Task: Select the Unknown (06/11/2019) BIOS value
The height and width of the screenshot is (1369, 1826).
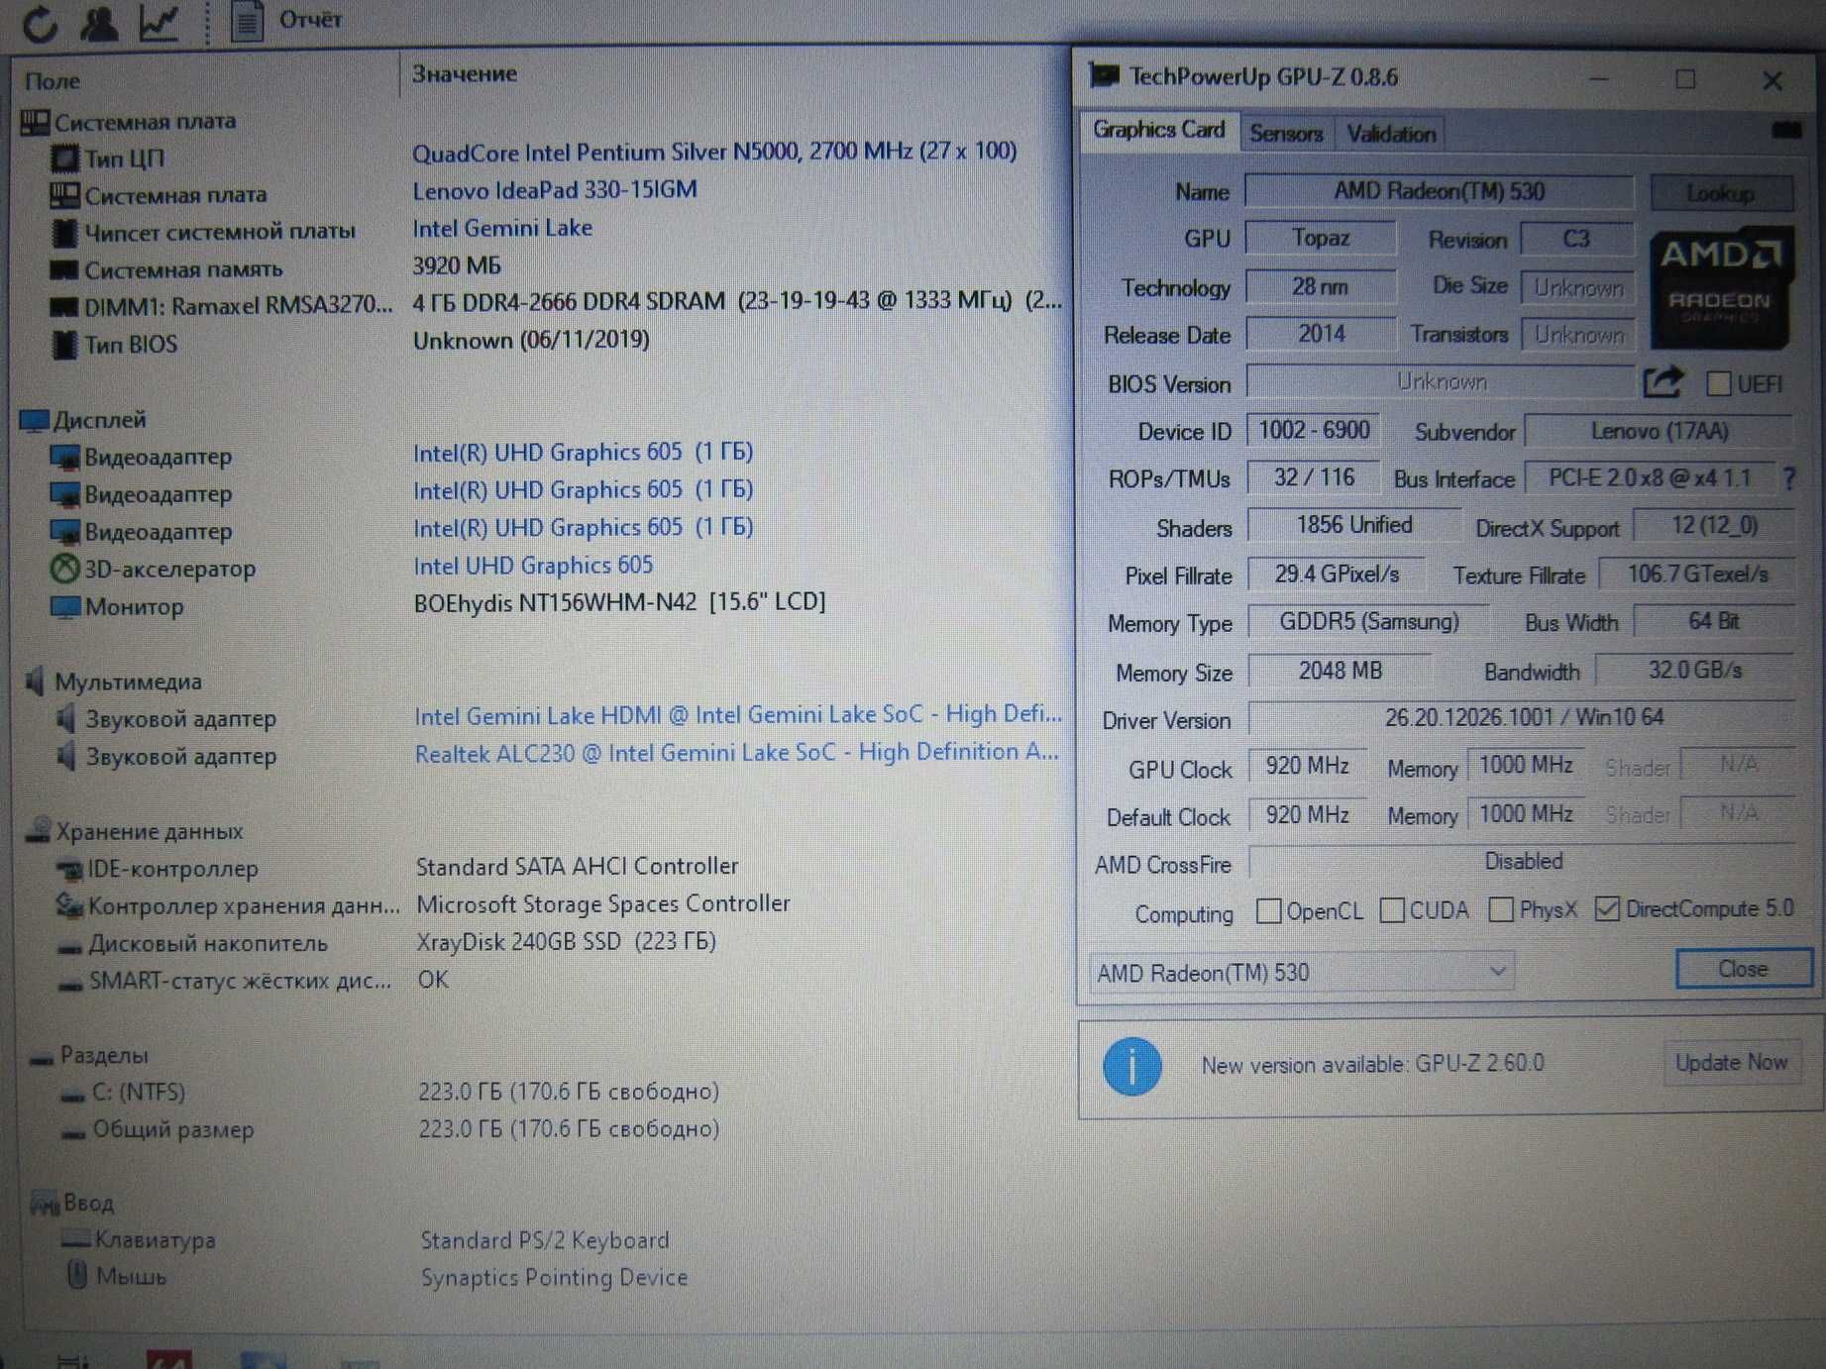Action: (531, 340)
